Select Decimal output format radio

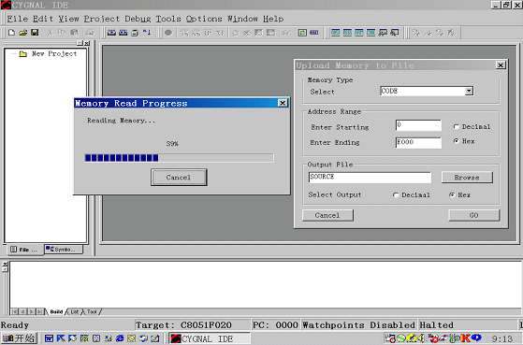396,195
